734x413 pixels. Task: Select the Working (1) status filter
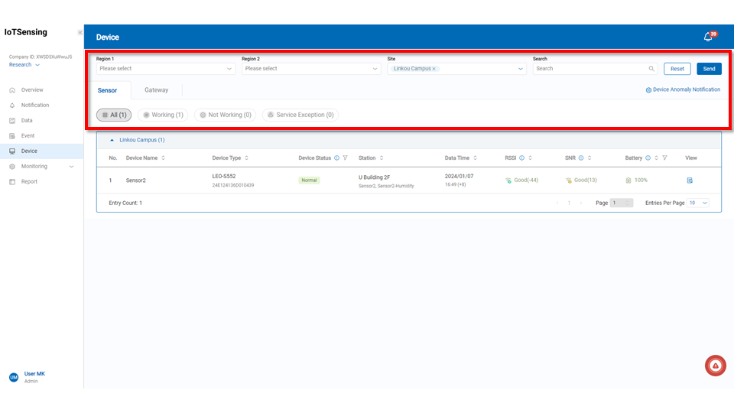coord(163,115)
